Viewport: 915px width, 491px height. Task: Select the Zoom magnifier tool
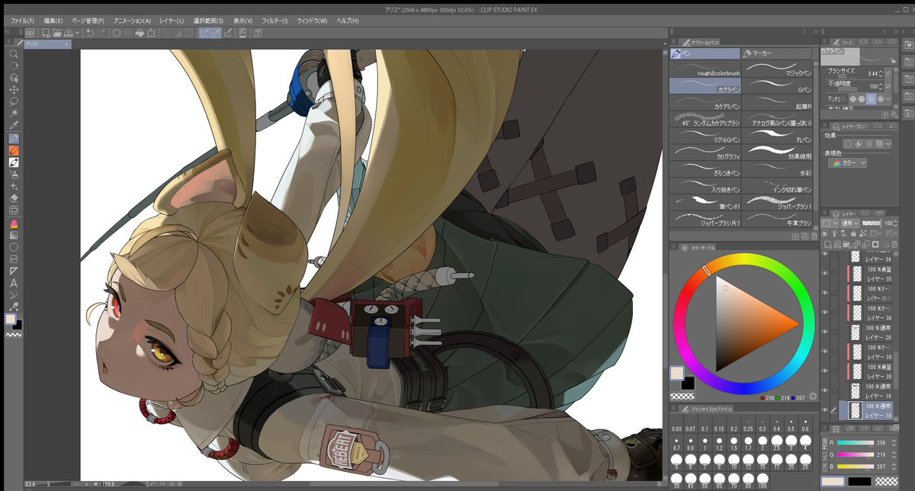13,53
